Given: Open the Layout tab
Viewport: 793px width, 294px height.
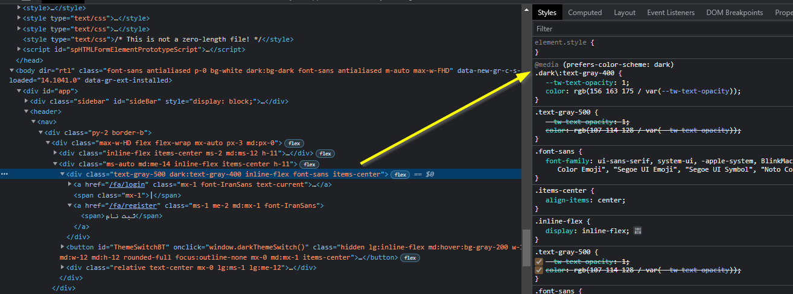Looking at the screenshot, I should click(625, 12).
